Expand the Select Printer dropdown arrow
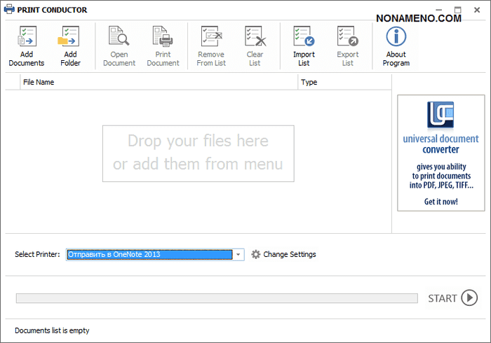 [x=238, y=255]
